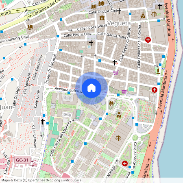The image size is (183, 183).
Task: Open the OpenStreetMap.org contributors attribution link
Action: (54, 180)
